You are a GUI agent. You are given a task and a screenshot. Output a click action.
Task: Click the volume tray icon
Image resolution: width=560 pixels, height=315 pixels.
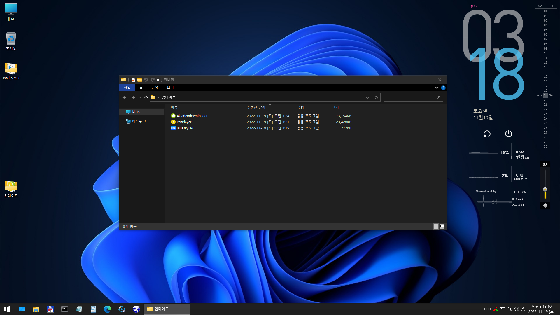point(516,309)
